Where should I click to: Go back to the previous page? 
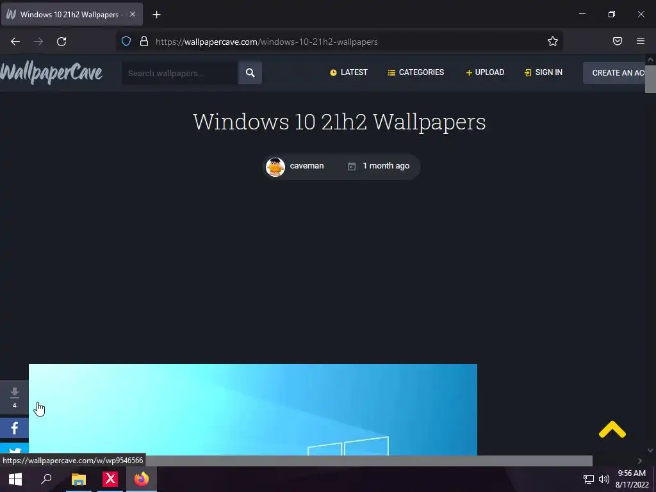pyautogui.click(x=15, y=42)
